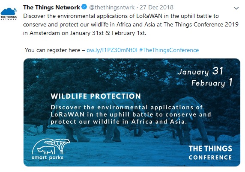The height and width of the screenshot is (172, 245).
Task: Click The Things Network cloud avatar
Action: pos(9,14)
